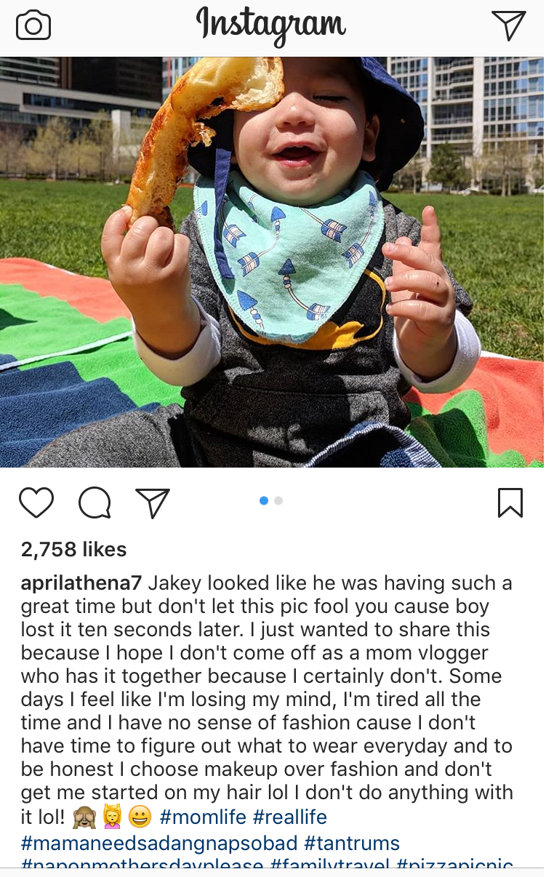Screen dimensions: 546x877
Task: Select the first blue carousel dot
Action: click(x=264, y=500)
